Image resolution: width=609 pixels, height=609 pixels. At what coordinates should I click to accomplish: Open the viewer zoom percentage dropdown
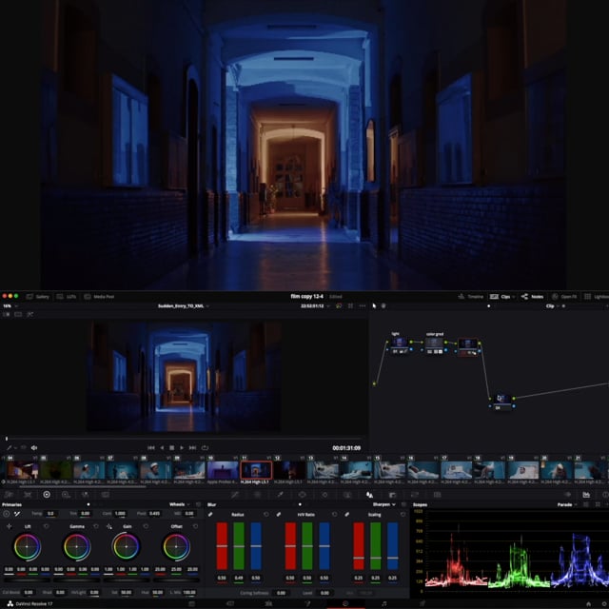tap(10, 306)
